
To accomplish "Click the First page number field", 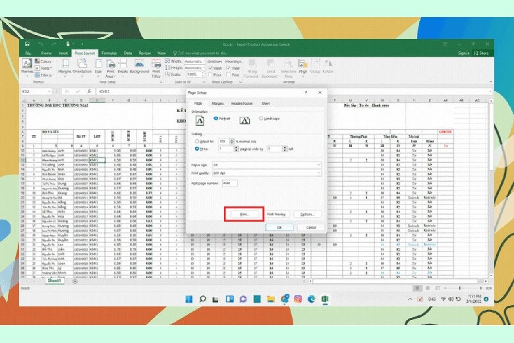I will [230, 183].
